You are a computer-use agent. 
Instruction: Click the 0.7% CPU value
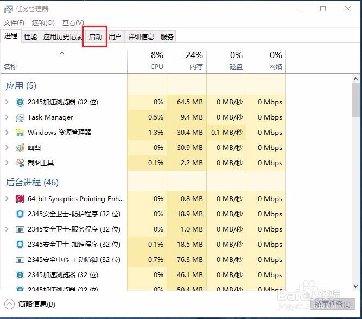(156, 260)
